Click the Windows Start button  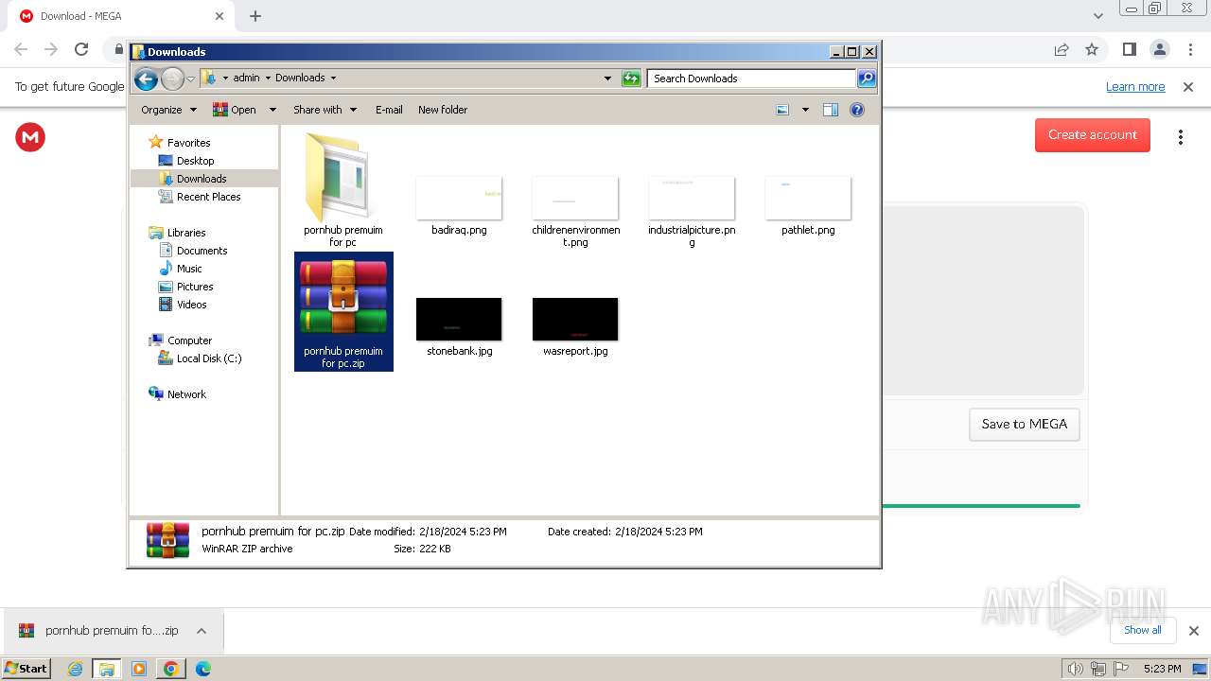pos(26,668)
